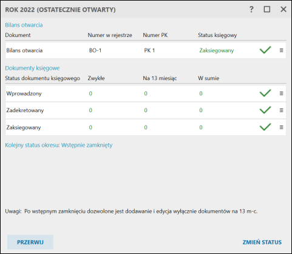Select the Dokumenty księgowe section heading

[x=32, y=68]
